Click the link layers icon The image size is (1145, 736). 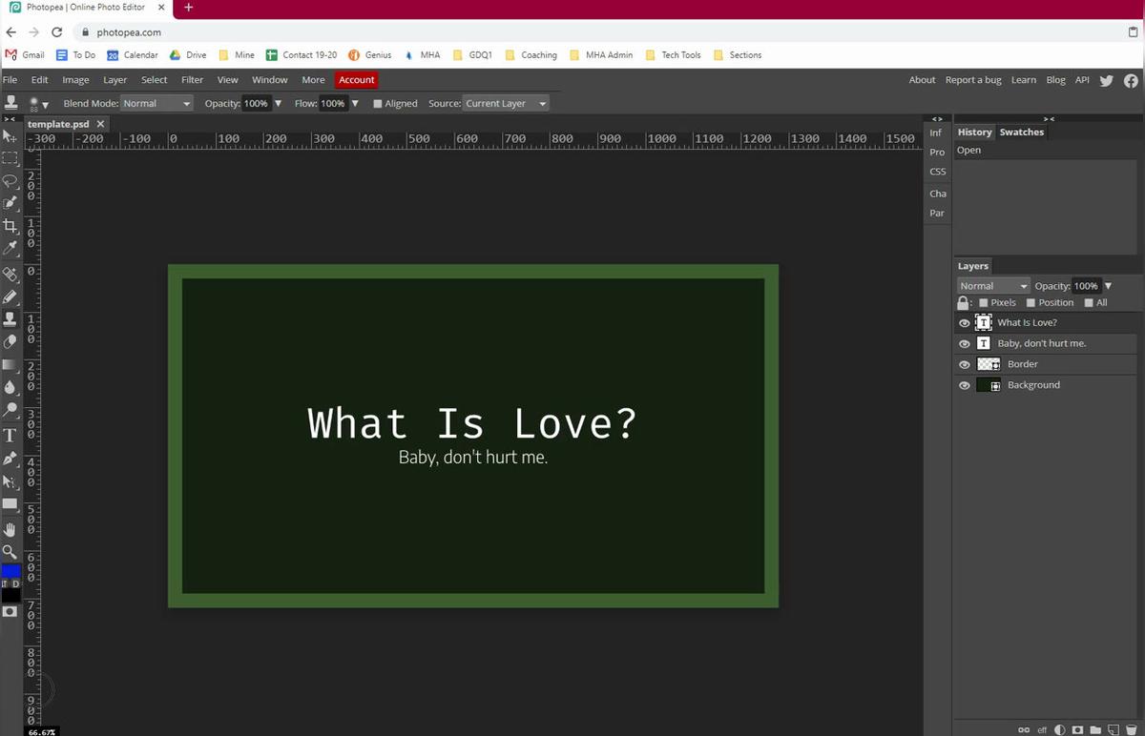(1024, 729)
